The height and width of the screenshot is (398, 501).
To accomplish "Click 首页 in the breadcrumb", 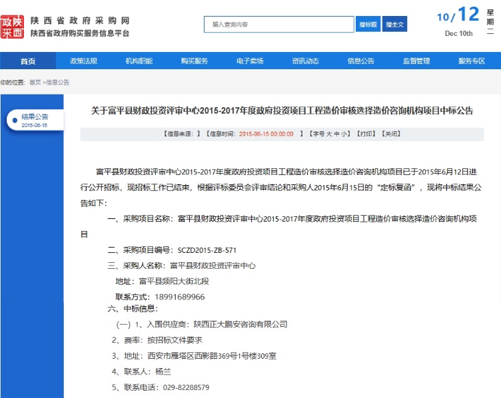I will (x=35, y=83).
